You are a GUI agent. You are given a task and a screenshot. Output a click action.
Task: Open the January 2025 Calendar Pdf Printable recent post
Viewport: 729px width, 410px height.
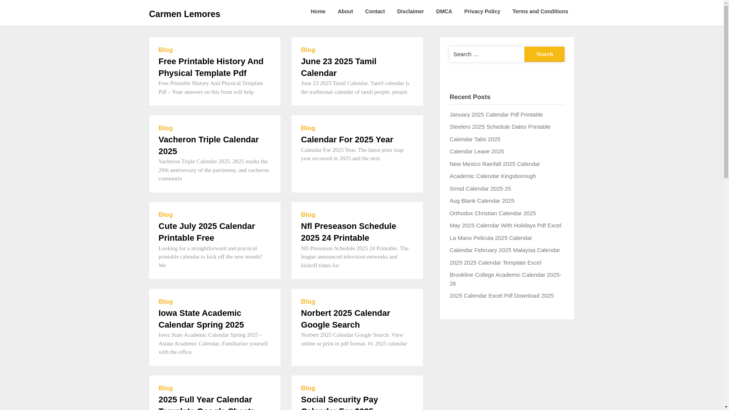(x=496, y=114)
